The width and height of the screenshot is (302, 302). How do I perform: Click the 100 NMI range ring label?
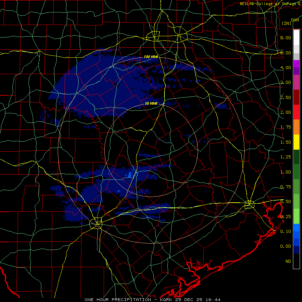click(x=151, y=57)
